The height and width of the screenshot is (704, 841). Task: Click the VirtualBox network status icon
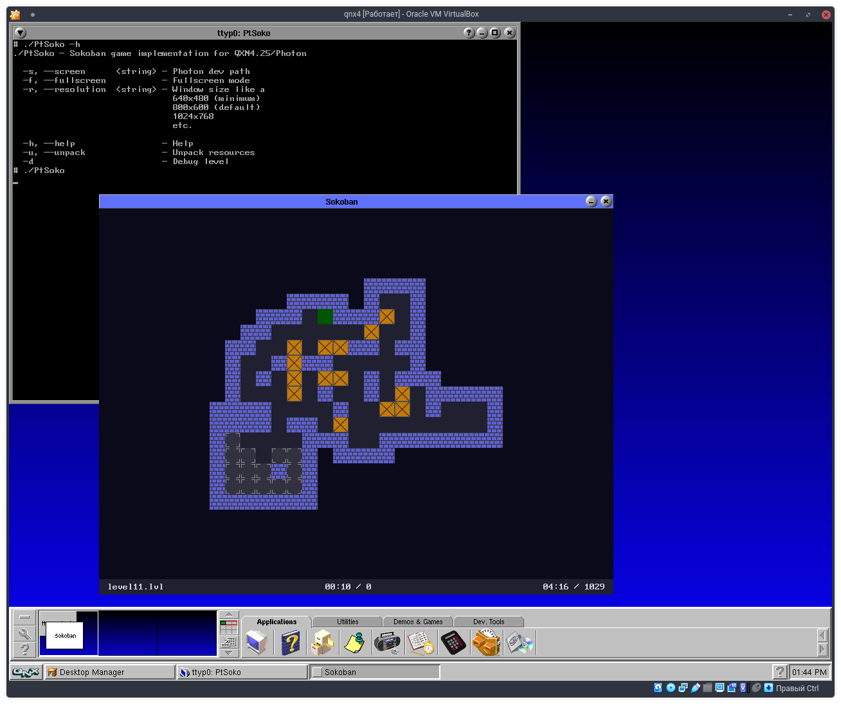(683, 688)
